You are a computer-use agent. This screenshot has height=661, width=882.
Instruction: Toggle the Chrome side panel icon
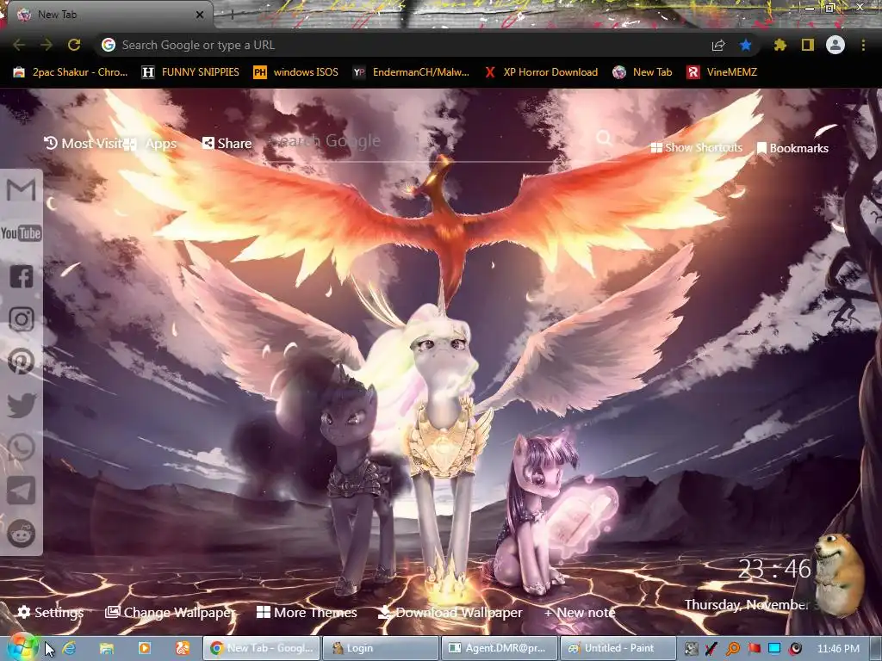tap(808, 45)
